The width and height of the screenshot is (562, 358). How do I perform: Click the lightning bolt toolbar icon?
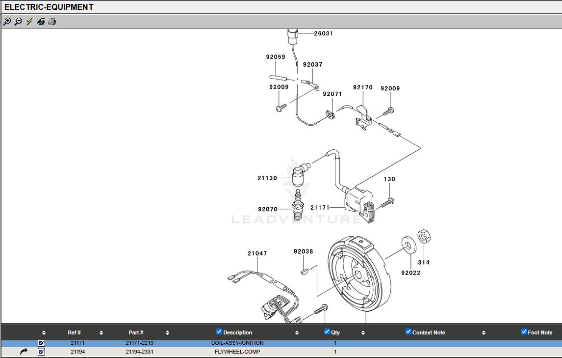[x=29, y=22]
